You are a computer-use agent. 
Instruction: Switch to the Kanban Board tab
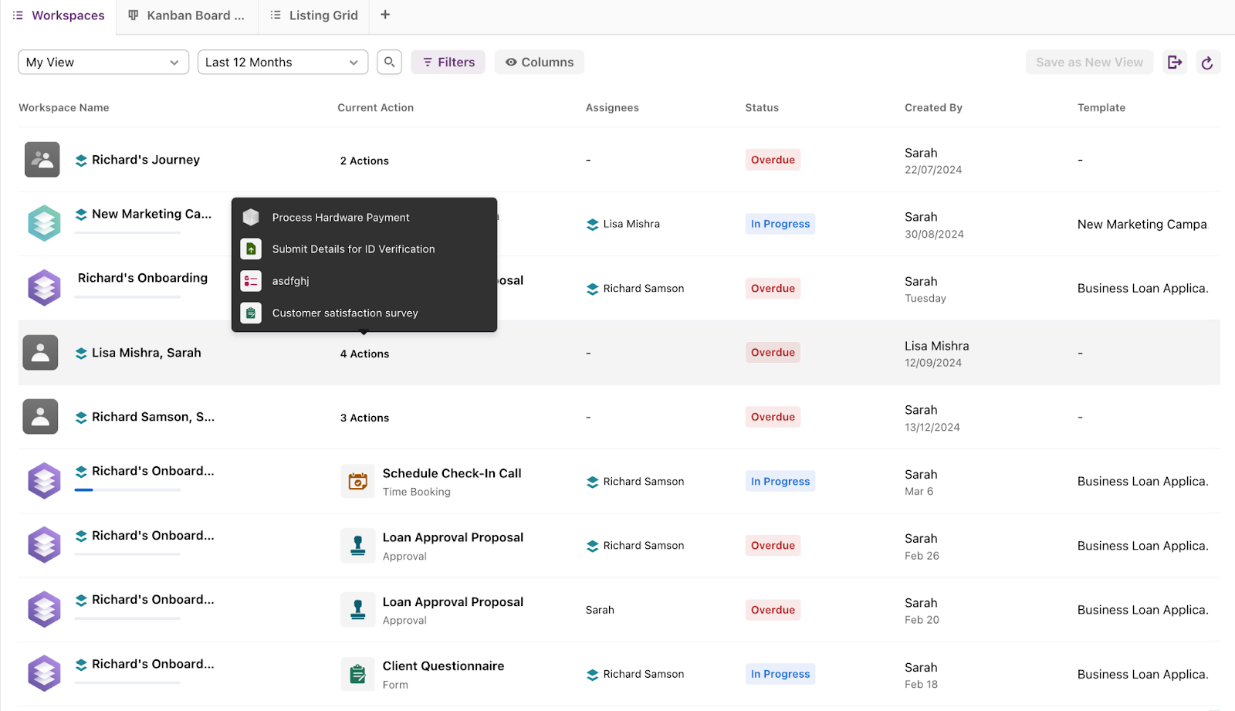[x=186, y=15]
